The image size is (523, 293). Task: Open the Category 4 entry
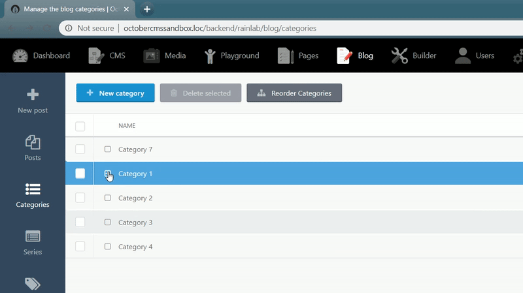(x=135, y=247)
